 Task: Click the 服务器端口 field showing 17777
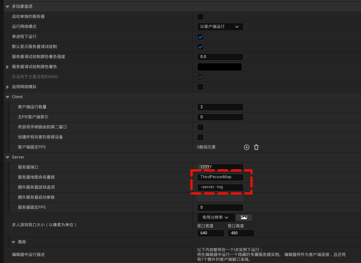tap(220, 167)
